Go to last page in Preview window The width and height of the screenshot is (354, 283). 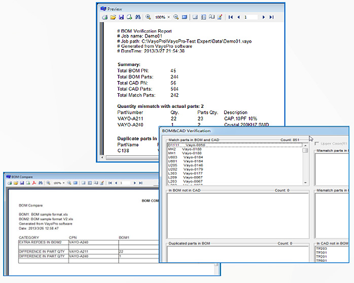(272, 17)
